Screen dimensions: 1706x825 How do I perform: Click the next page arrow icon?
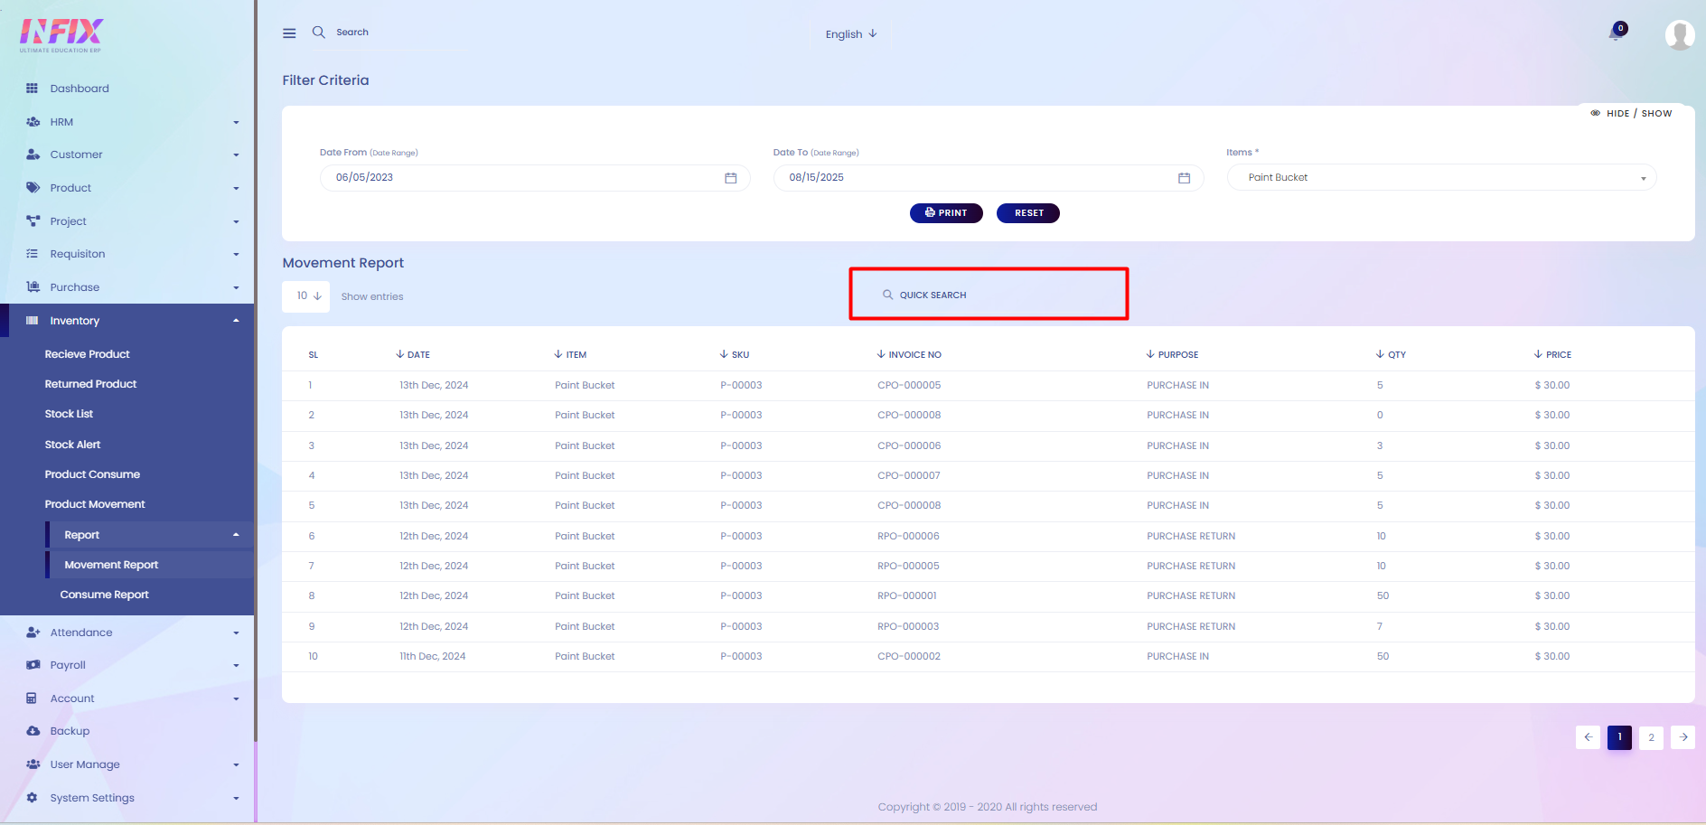pos(1683,737)
